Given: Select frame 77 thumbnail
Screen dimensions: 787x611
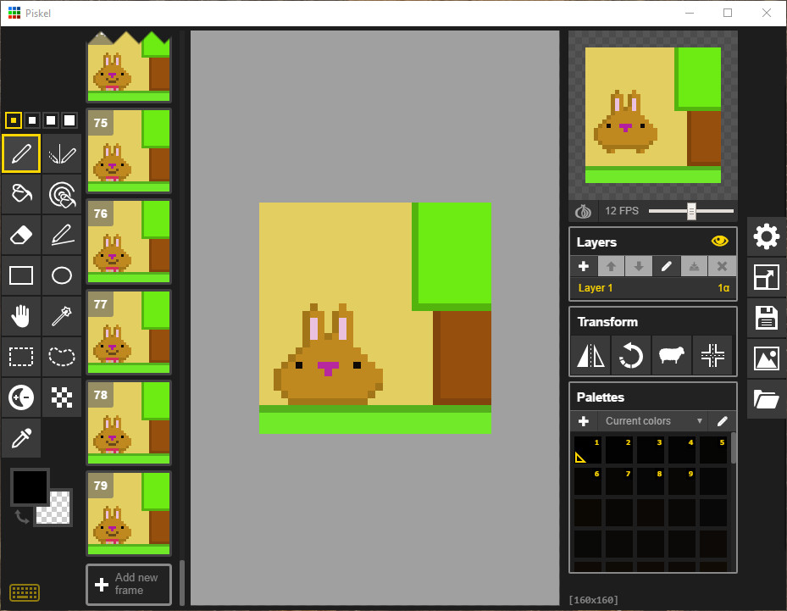Looking at the screenshot, I should pyautogui.click(x=129, y=332).
